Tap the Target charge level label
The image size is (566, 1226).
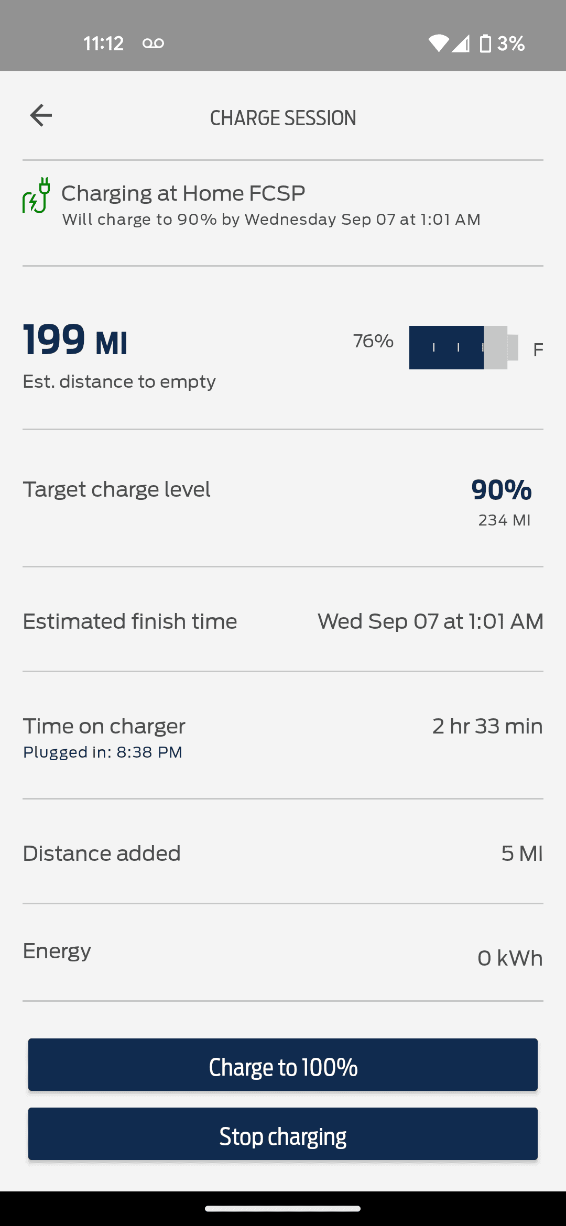(116, 489)
